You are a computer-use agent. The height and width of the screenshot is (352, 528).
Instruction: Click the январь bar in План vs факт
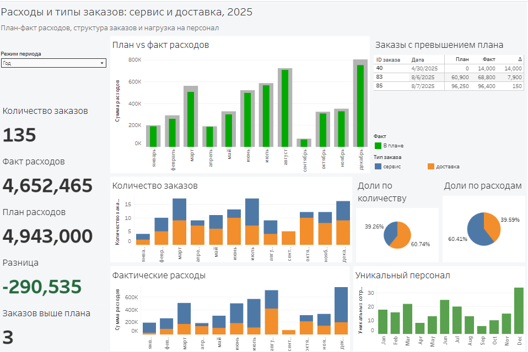click(x=153, y=136)
